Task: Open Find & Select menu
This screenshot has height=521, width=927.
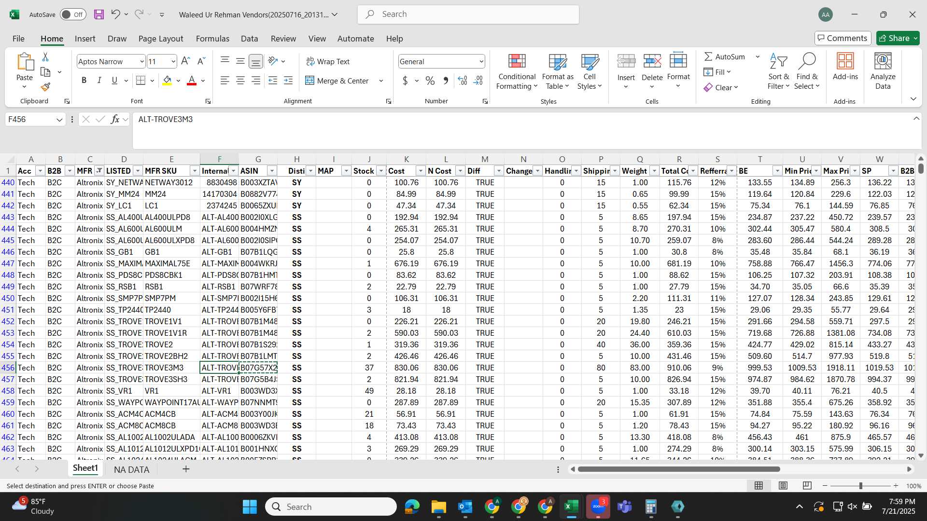Action: (807, 71)
